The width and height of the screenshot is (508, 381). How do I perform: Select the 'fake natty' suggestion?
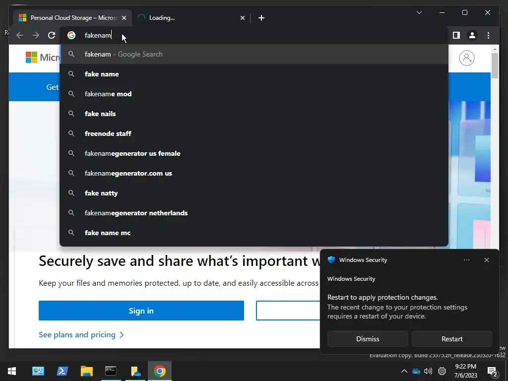pos(254,193)
